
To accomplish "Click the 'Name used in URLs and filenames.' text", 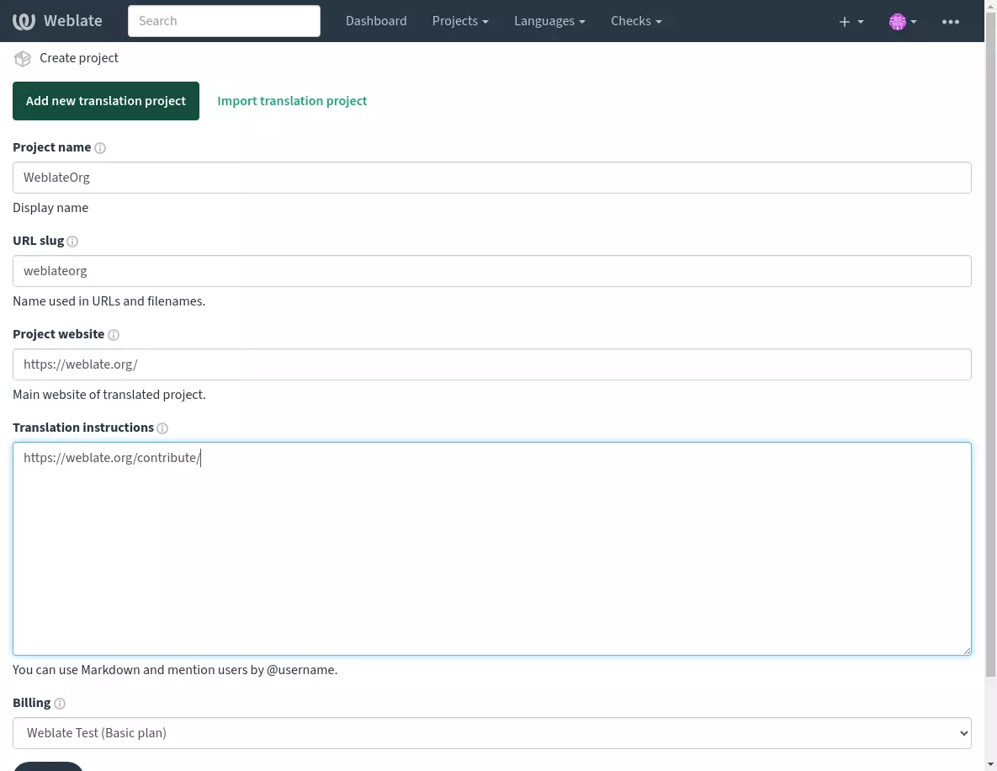I will click(x=109, y=301).
